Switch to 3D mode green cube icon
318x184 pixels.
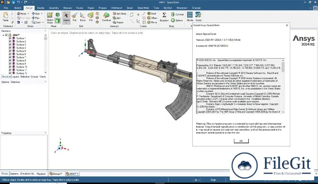click(x=57, y=21)
